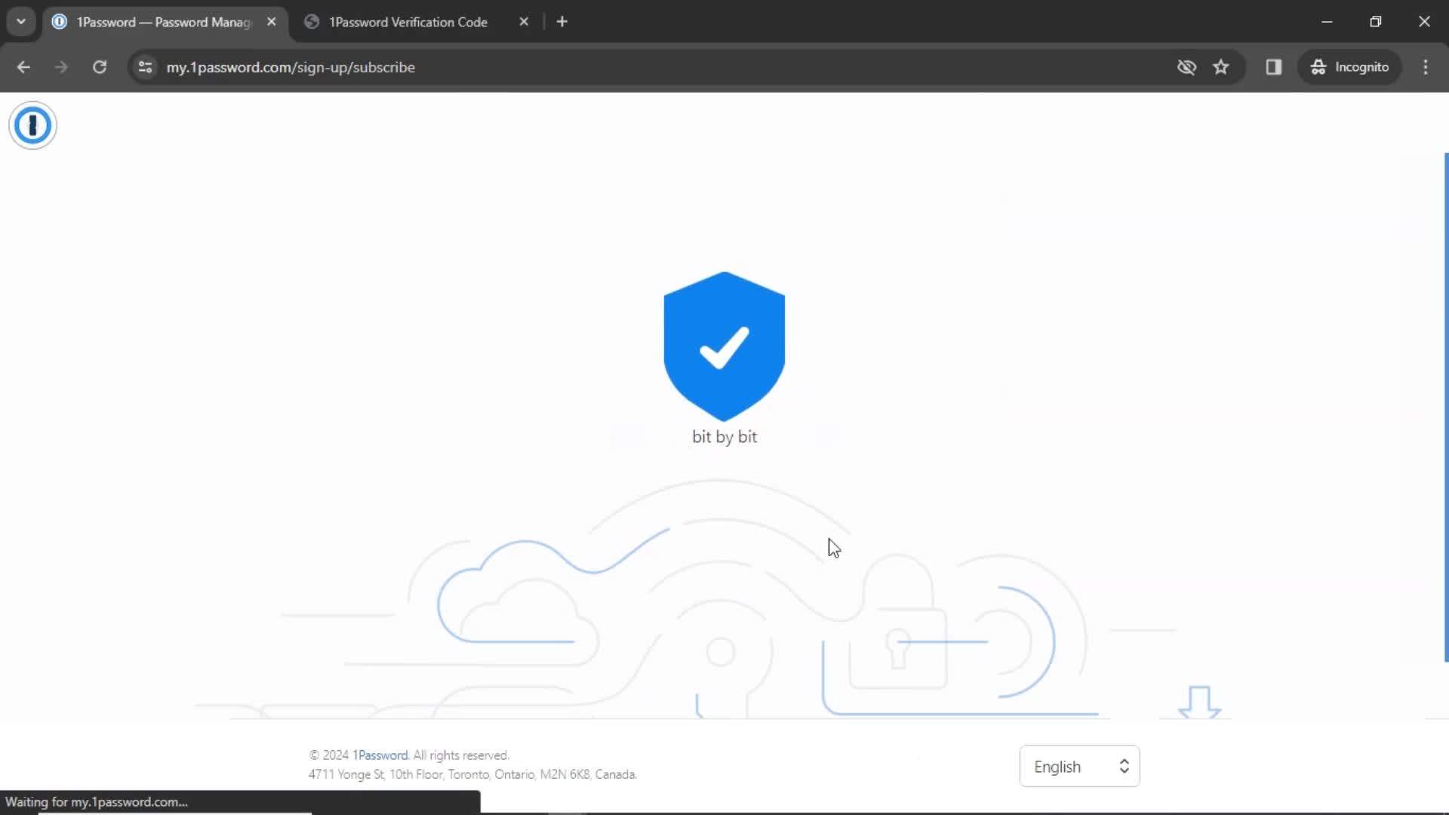Expand the browser tab options menu
This screenshot has width=1449, height=815.
pyautogui.click(x=21, y=21)
